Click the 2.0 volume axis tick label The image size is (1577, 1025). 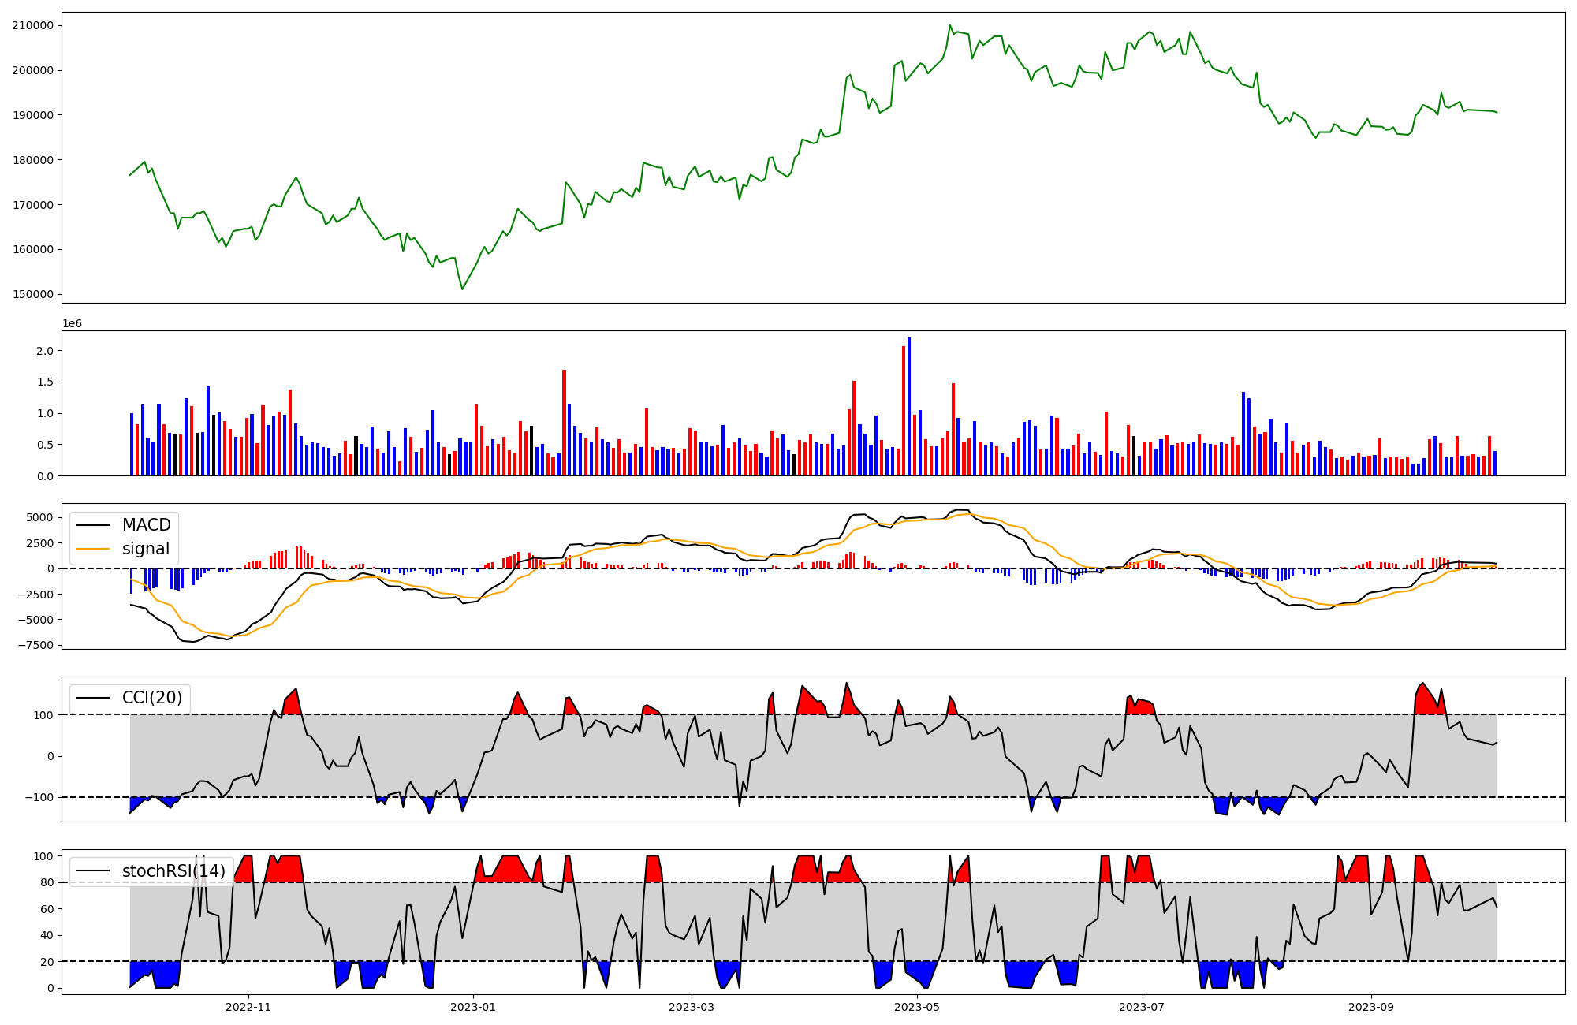(x=47, y=351)
